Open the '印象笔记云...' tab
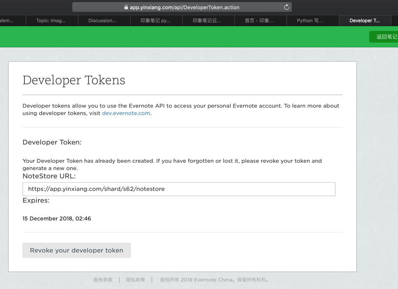The width and height of the screenshot is (398, 289). click(207, 20)
